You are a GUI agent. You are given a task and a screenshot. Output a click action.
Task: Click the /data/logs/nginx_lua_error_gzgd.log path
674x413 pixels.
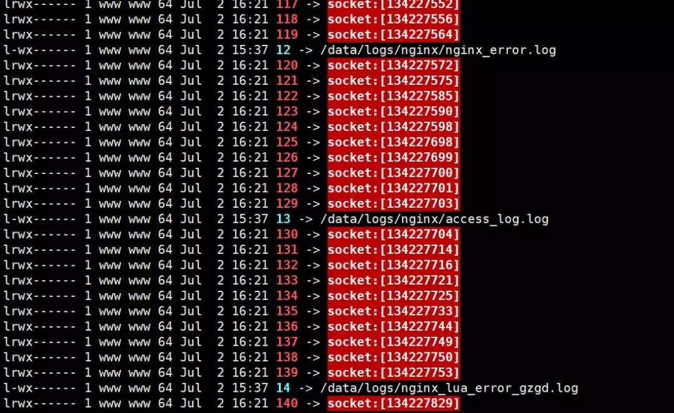pos(449,388)
